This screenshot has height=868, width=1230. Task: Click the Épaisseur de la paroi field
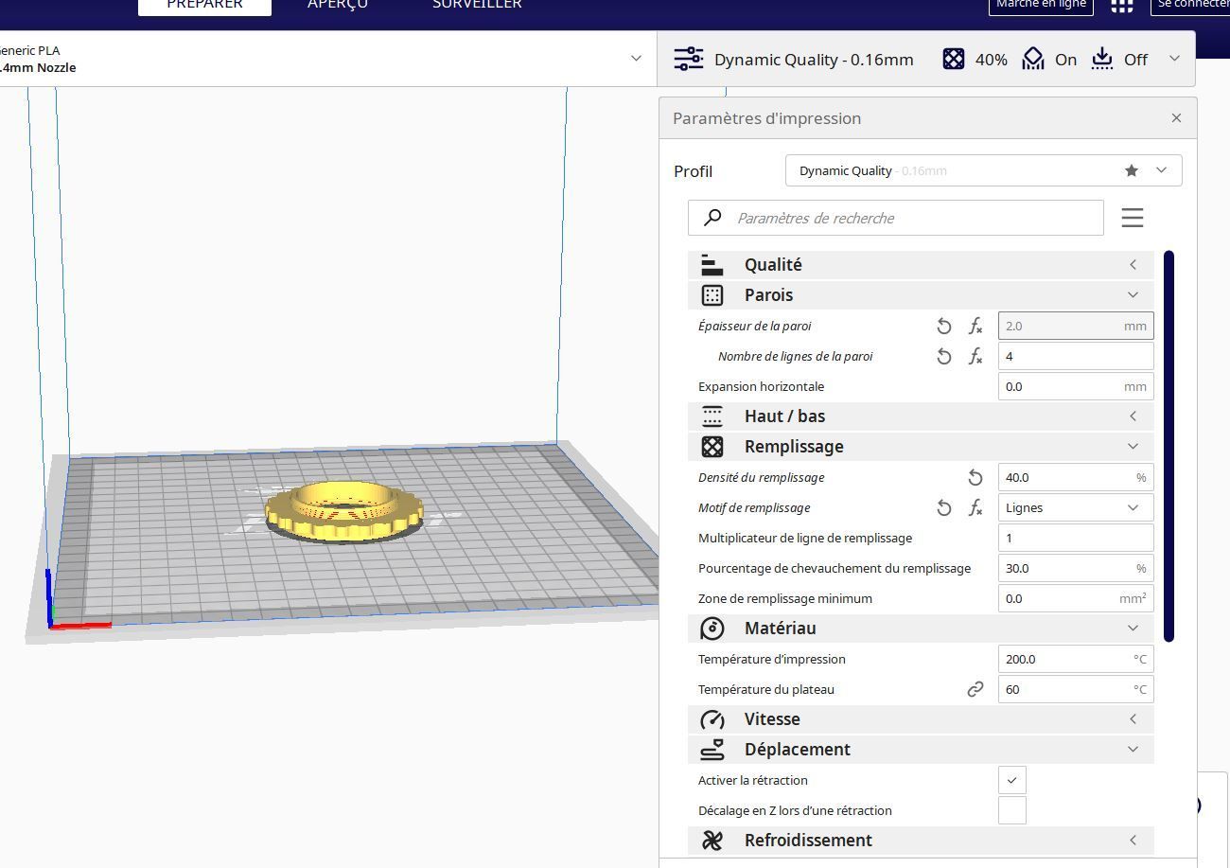click(1076, 326)
